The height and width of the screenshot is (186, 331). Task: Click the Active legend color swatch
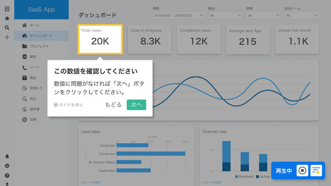(x=257, y=176)
